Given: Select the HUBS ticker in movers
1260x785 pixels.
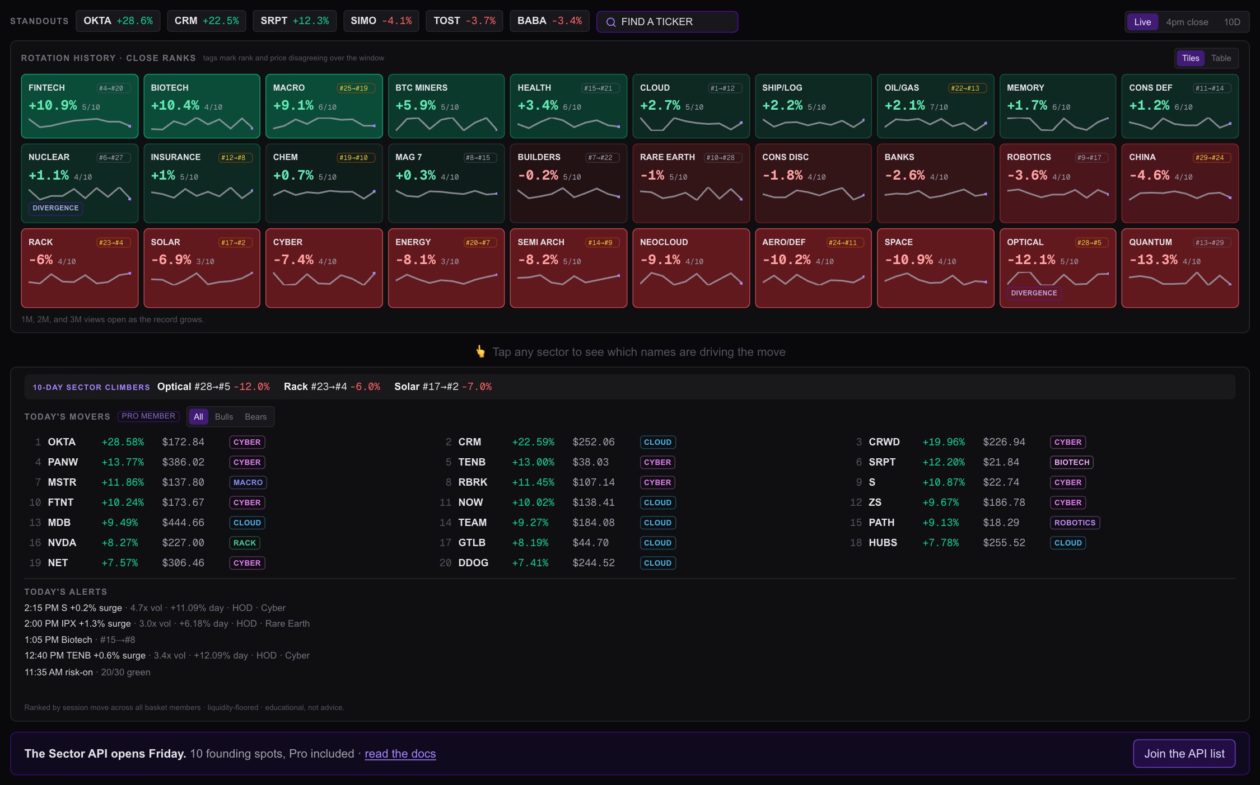Looking at the screenshot, I should pos(883,543).
